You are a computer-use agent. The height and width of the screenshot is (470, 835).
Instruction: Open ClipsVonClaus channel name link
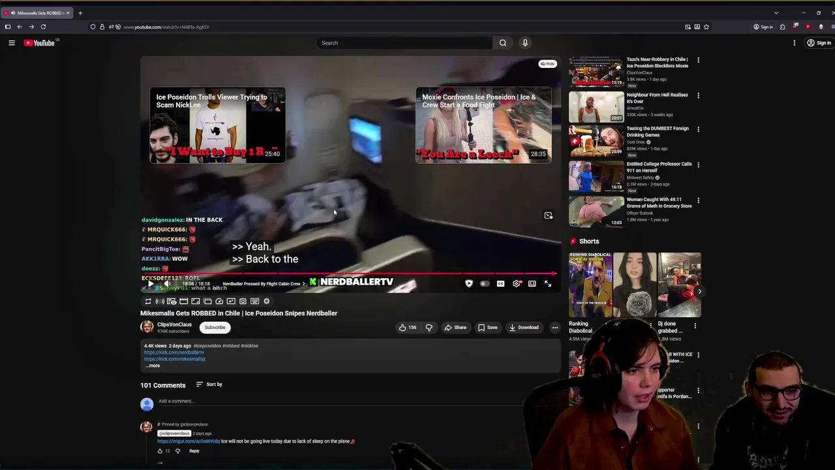(174, 324)
